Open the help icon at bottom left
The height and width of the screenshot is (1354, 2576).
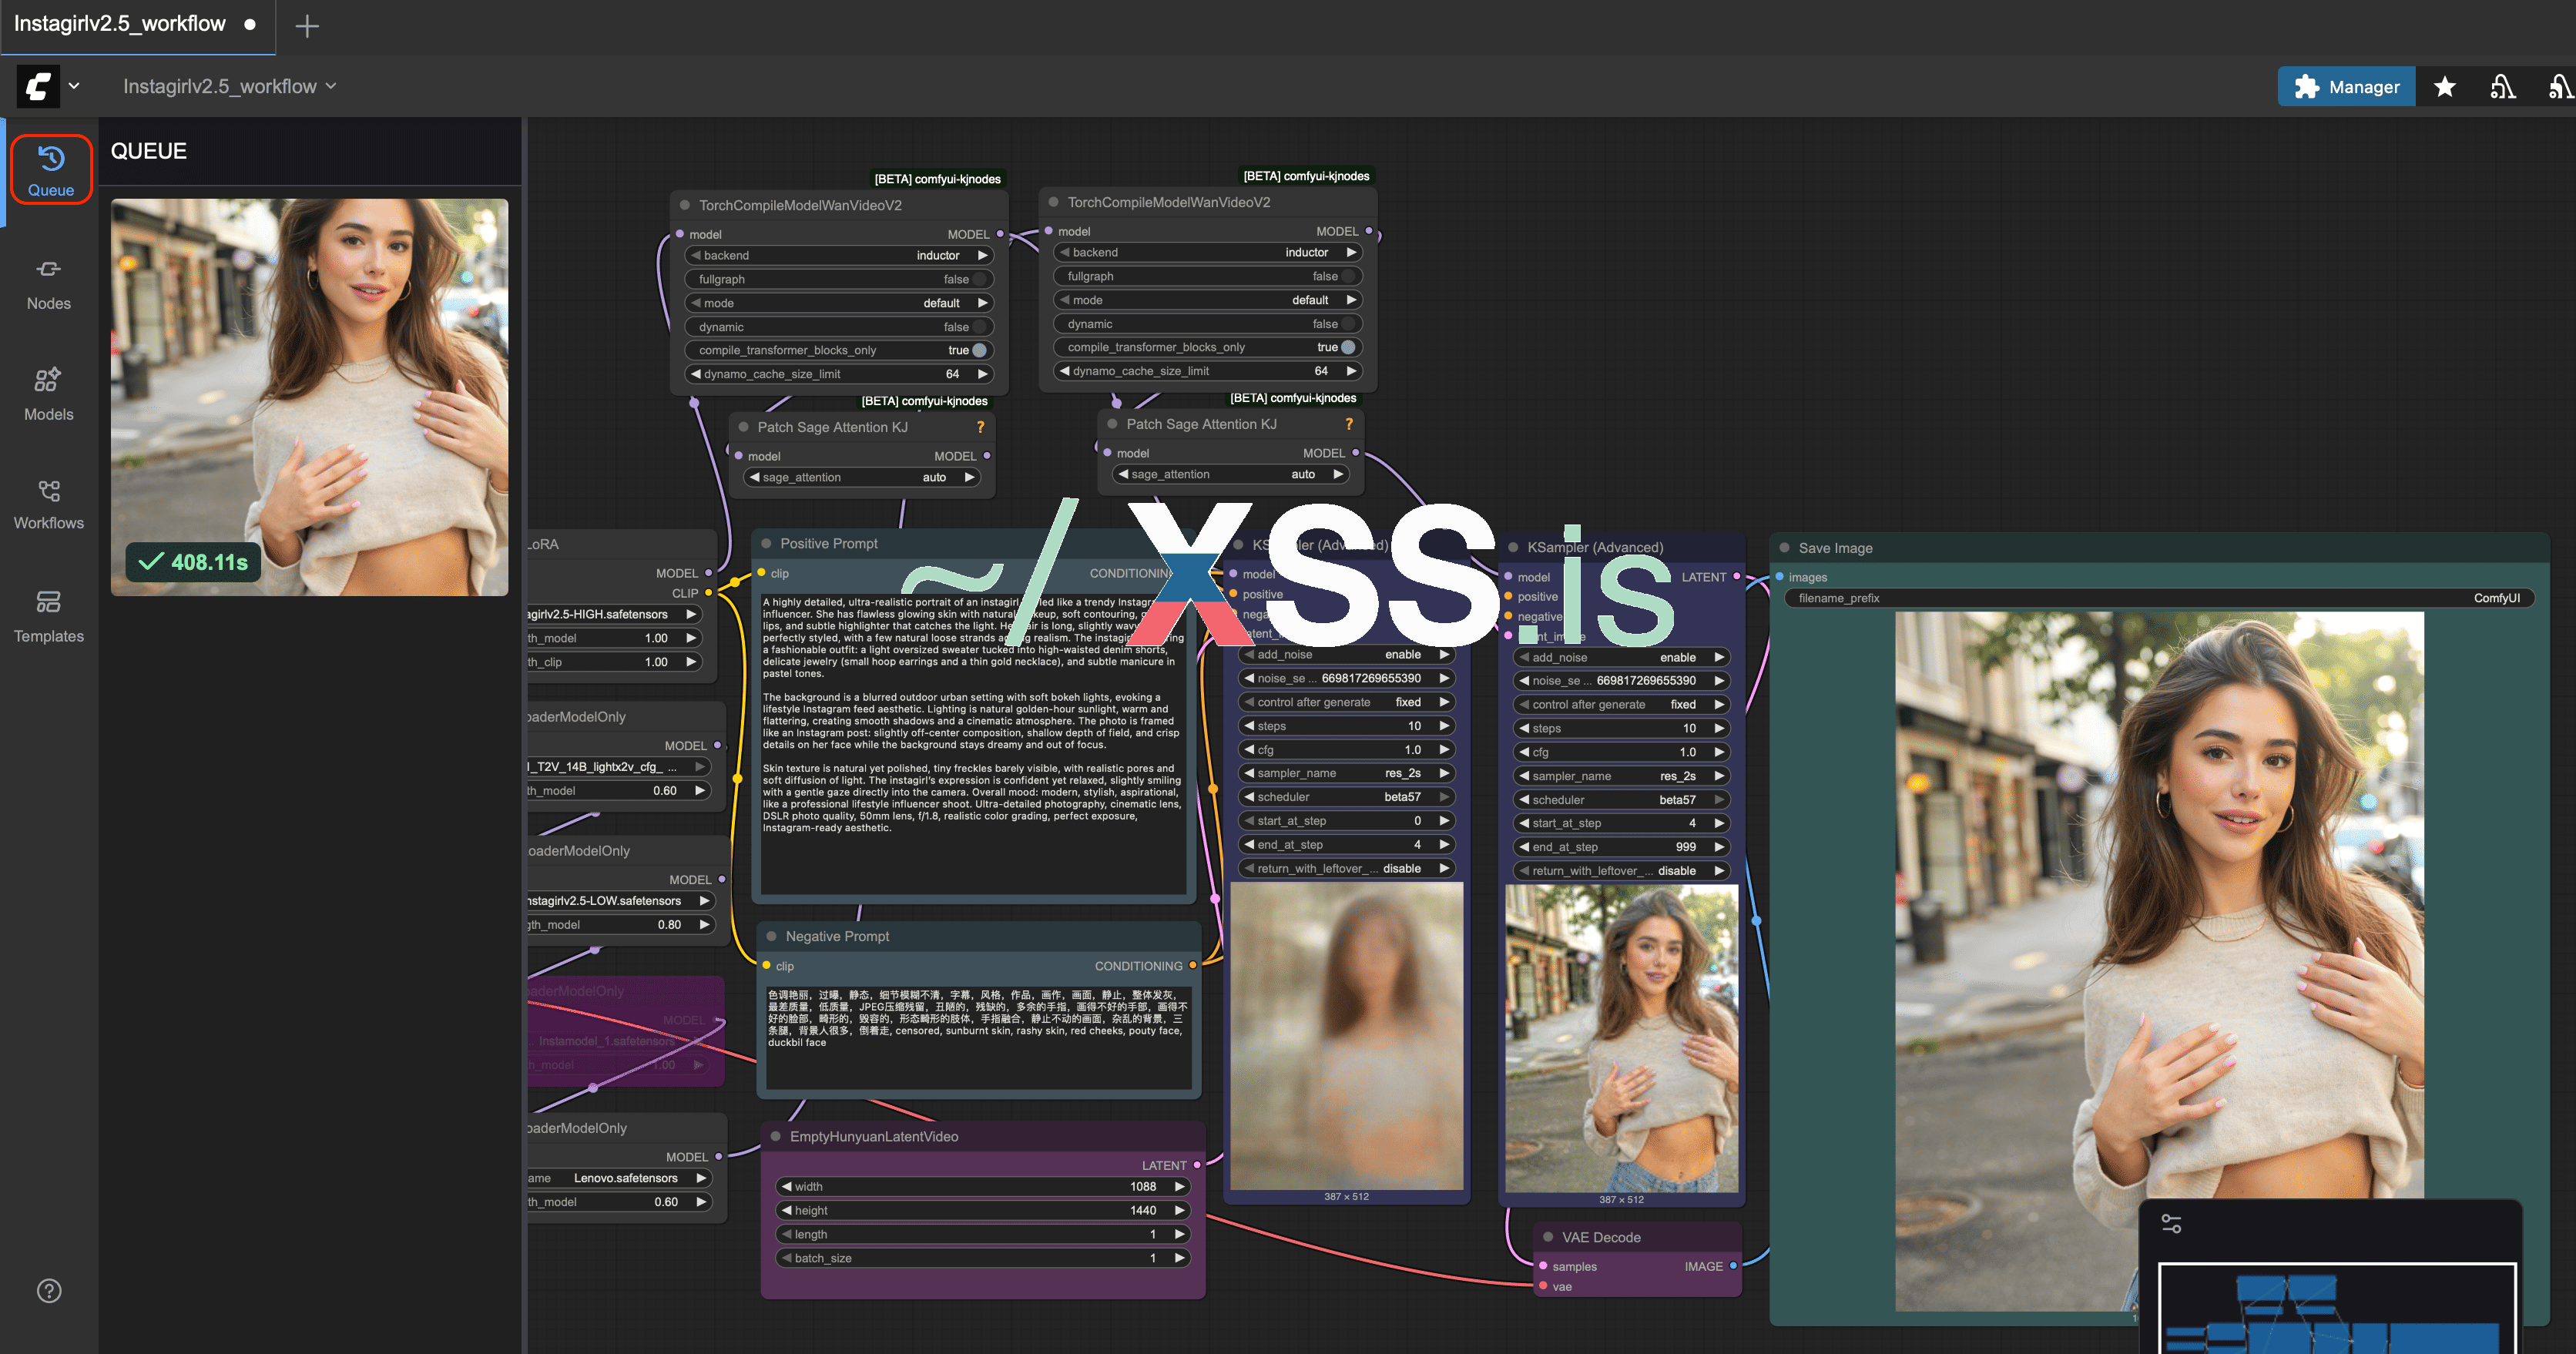[48, 1291]
